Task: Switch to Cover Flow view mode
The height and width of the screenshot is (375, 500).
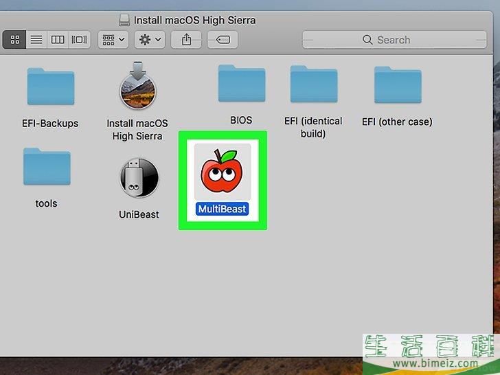Action: pos(79,40)
